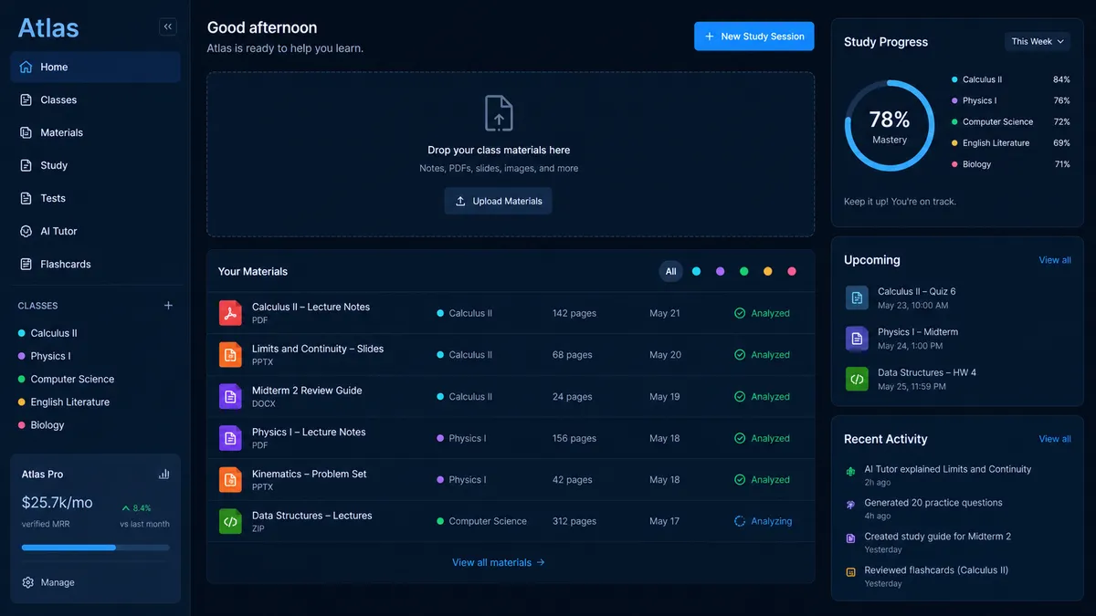Click the New Study Session button
The width and height of the screenshot is (1096, 616).
(x=753, y=37)
